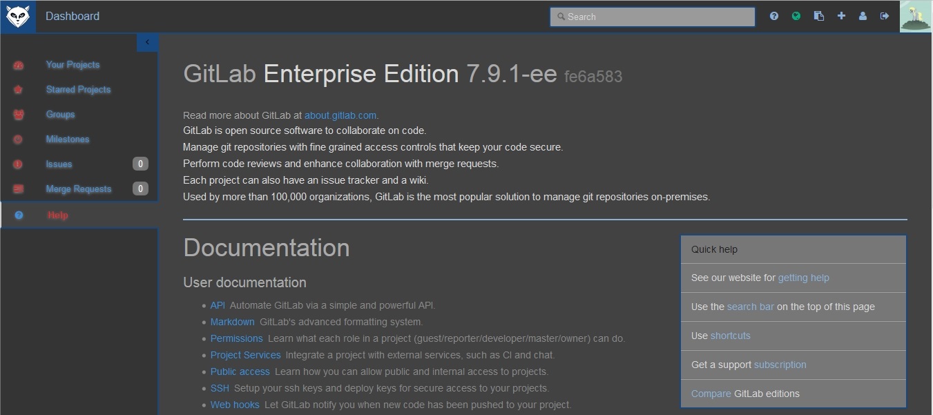Open the about.gitlab.com link

(x=340, y=115)
